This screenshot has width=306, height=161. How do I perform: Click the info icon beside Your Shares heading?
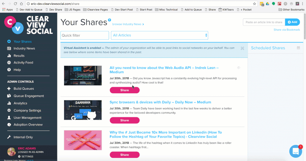pyautogui.click(x=109, y=20)
